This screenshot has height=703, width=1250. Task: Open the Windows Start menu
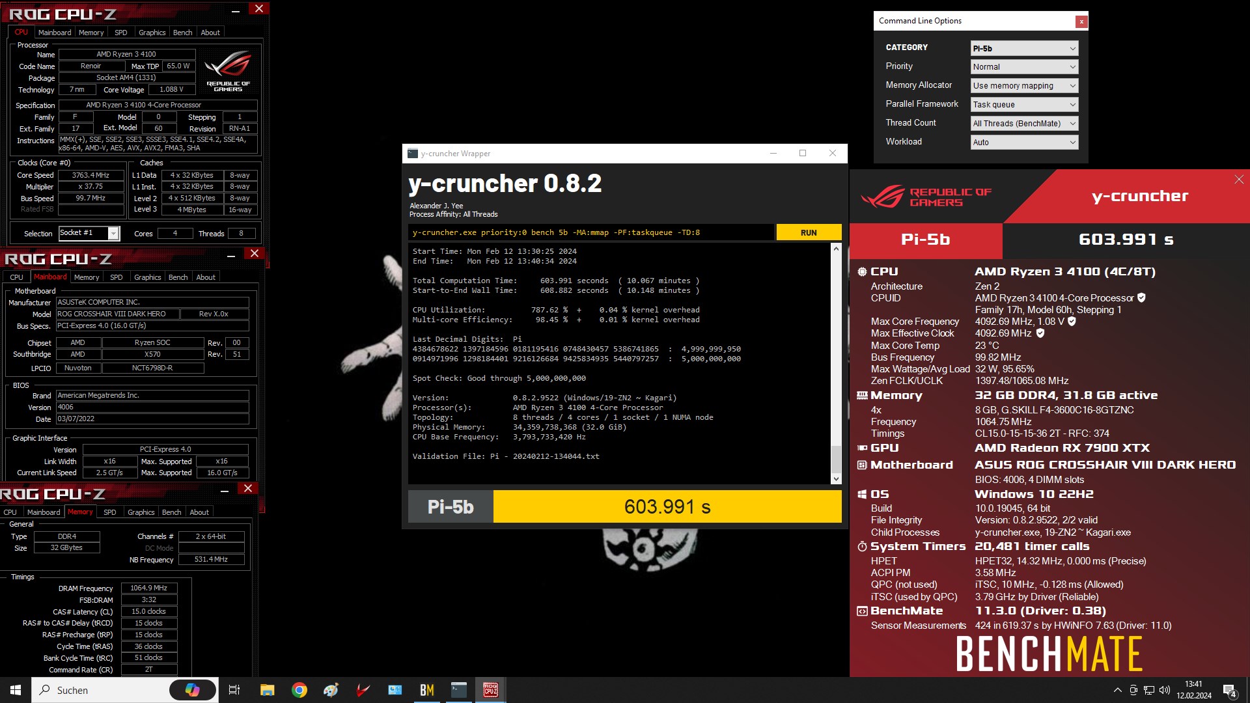(16, 690)
